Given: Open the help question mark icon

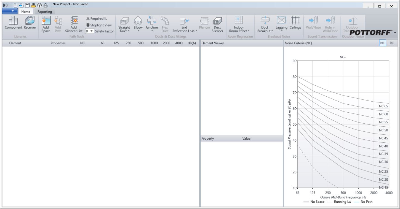Looking at the screenshot, I should [x=39, y=5].
